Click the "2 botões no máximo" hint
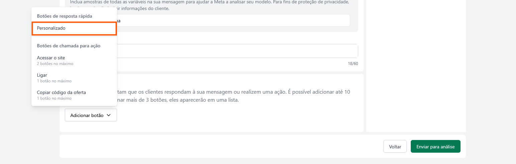This screenshot has height=164, width=516. tap(55, 64)
